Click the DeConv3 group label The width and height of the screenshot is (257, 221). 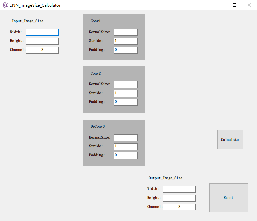[98, 126]
